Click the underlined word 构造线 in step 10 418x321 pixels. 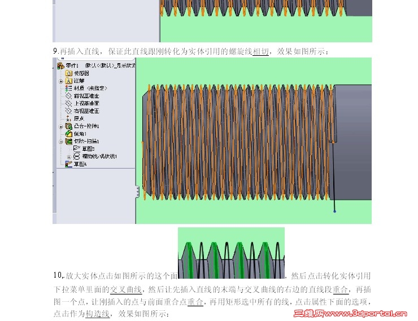pyautogui.click(x=97, y=314)
